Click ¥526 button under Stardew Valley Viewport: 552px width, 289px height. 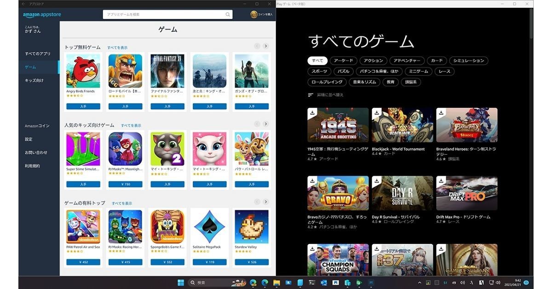pyautogui.click(x=252, y=262)
